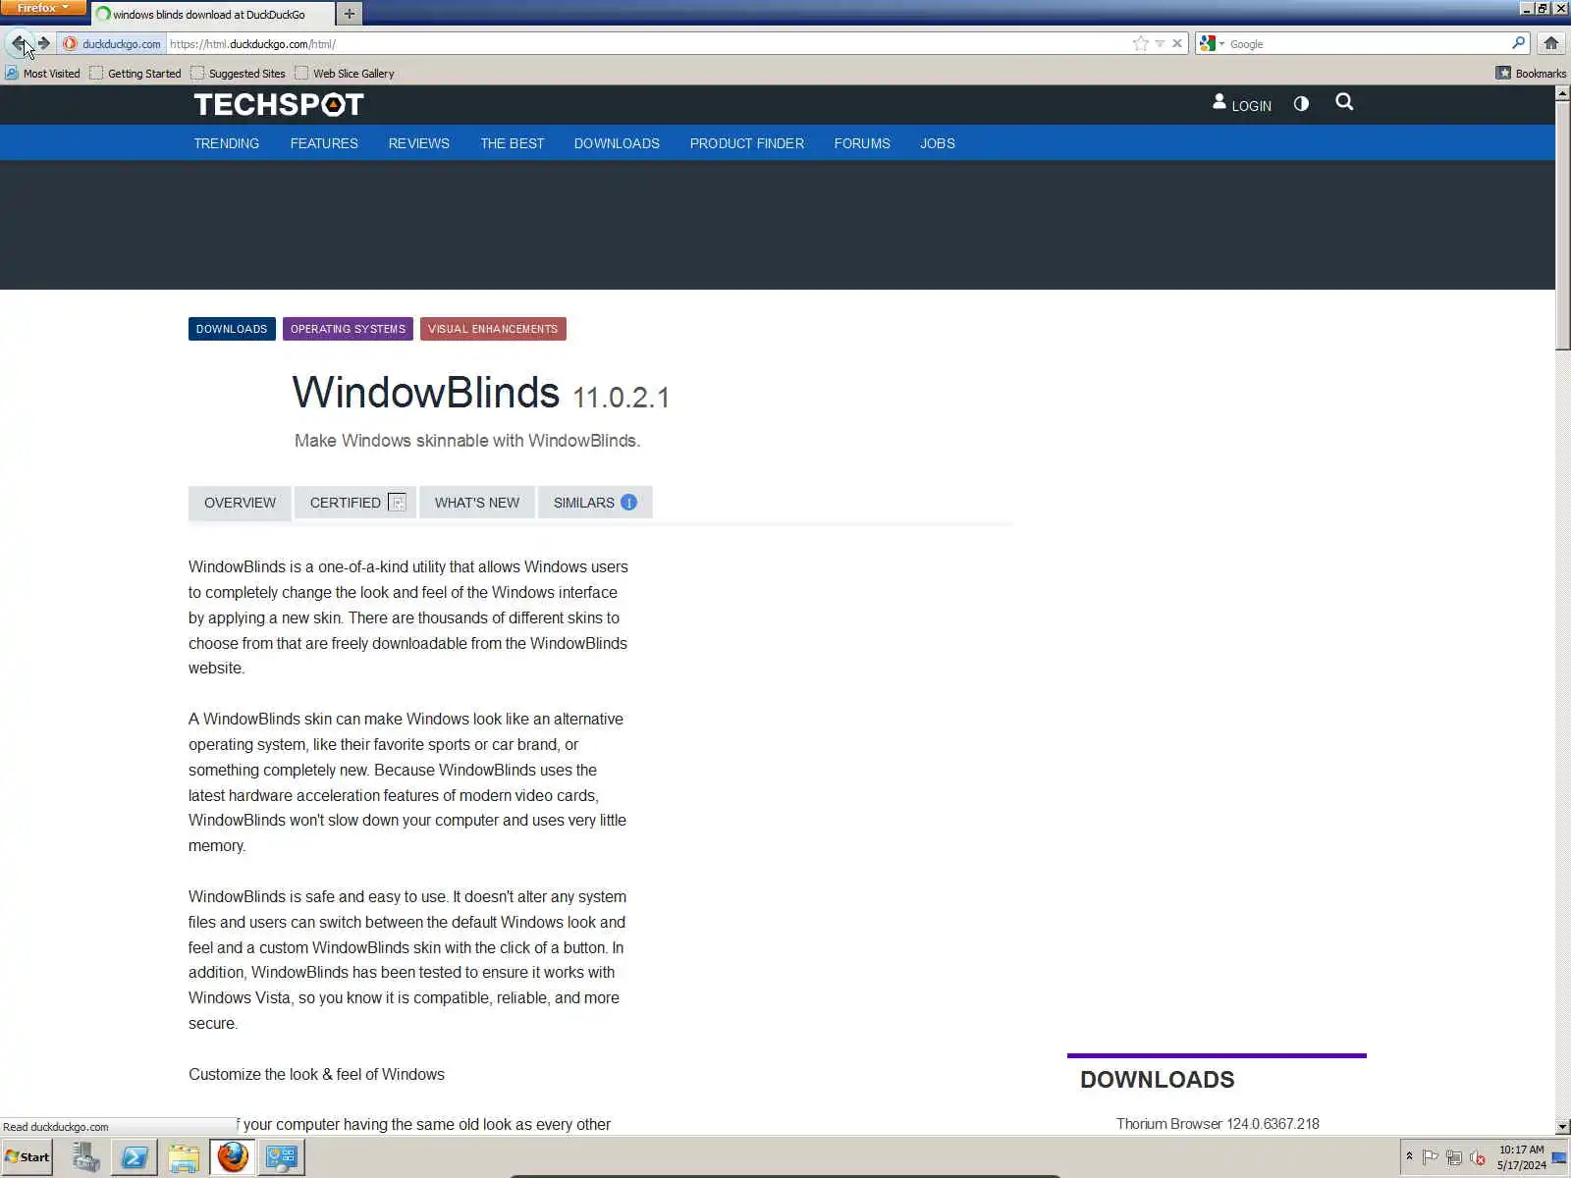Open Most Visited bookmarks folder

click(42, 73)
